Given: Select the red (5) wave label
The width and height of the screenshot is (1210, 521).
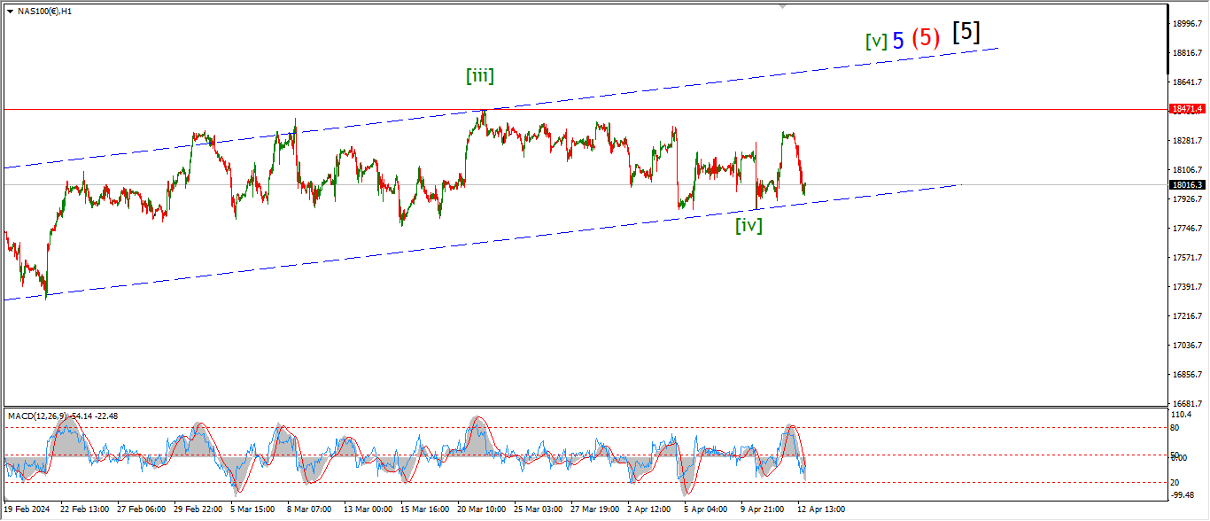Looking at the screenshot, I should pos(926,38).
